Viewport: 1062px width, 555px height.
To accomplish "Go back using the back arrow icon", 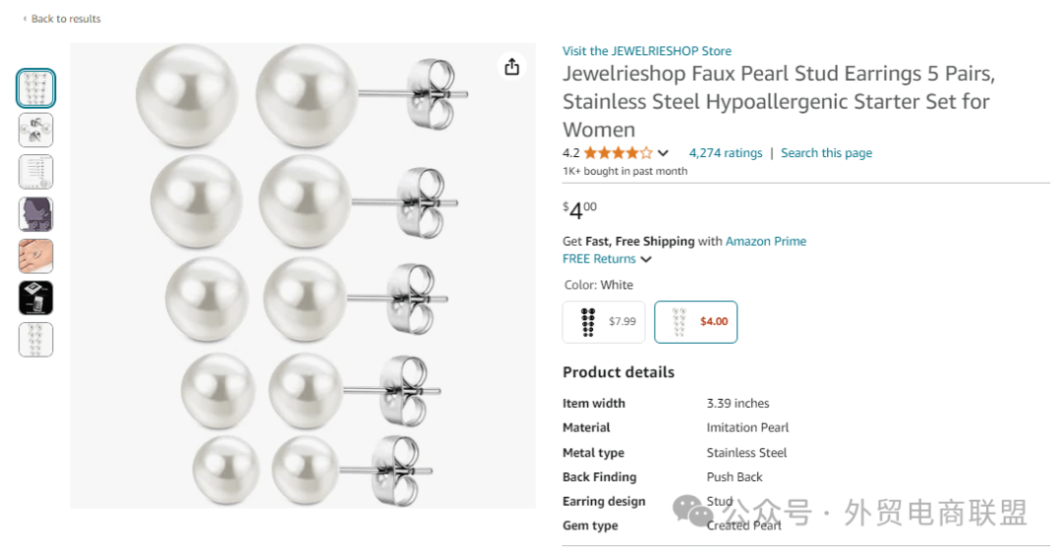I will pos(26,19).
